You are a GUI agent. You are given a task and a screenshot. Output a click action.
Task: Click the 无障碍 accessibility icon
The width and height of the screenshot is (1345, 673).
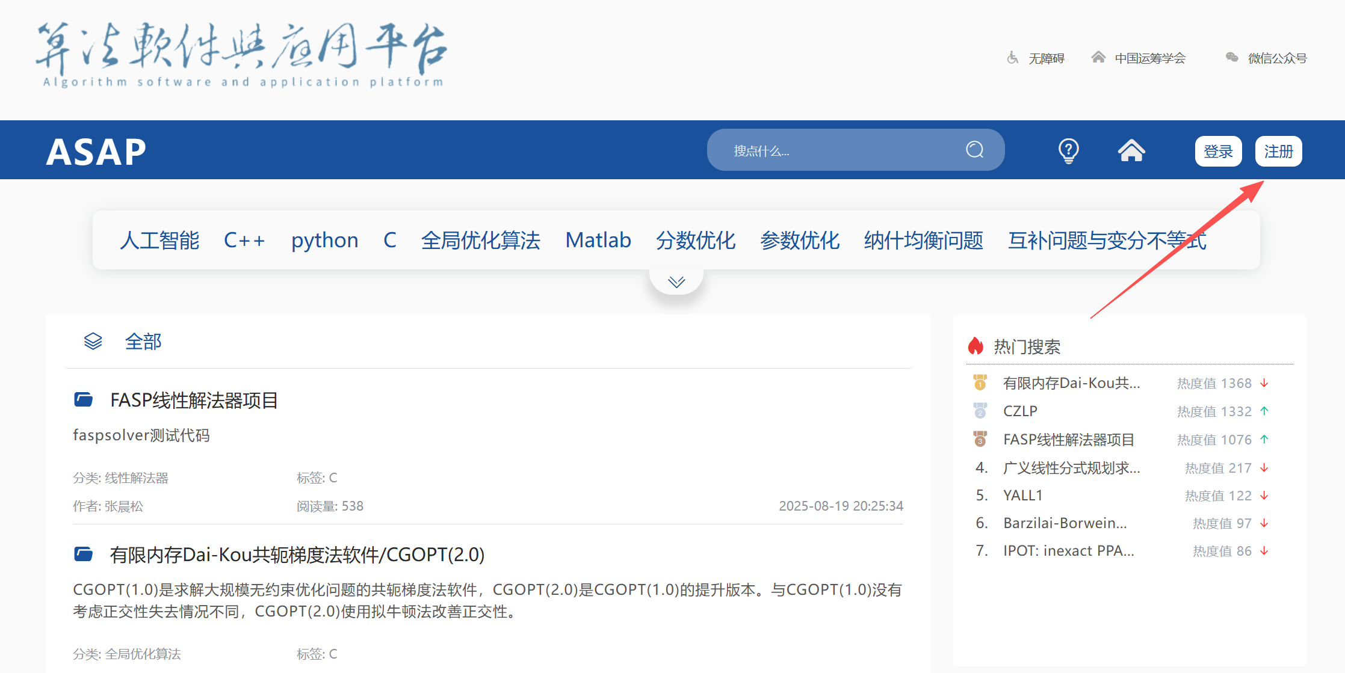1013,57
